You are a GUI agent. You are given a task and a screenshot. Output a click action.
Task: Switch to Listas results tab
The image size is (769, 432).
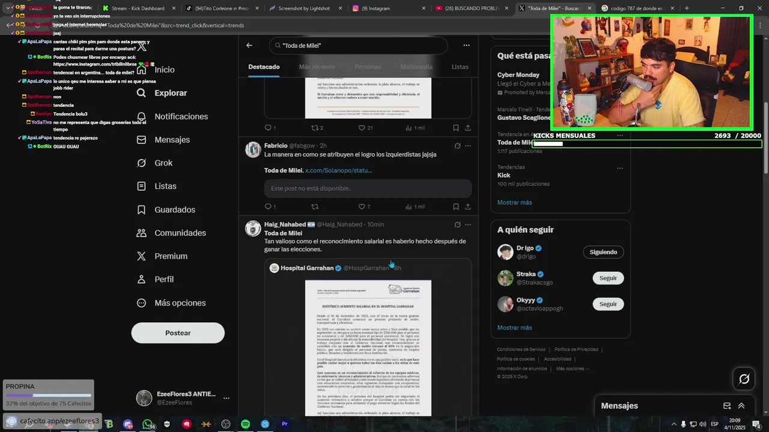pyautogui.click(x=460, y=67)
